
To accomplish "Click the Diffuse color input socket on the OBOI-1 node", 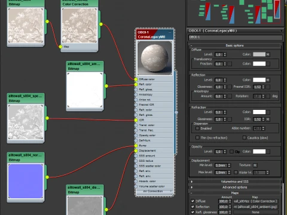I will (x=136, y=79).
